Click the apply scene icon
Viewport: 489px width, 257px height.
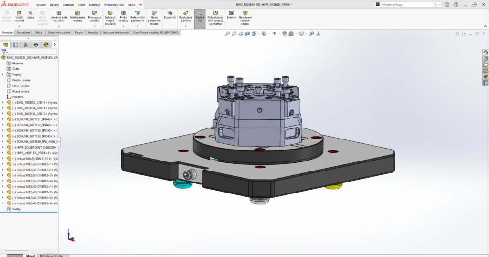tap(291, 34)
